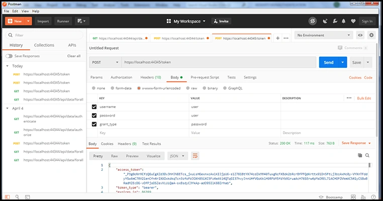Open the No Environment dropdown

pos(323,35)
